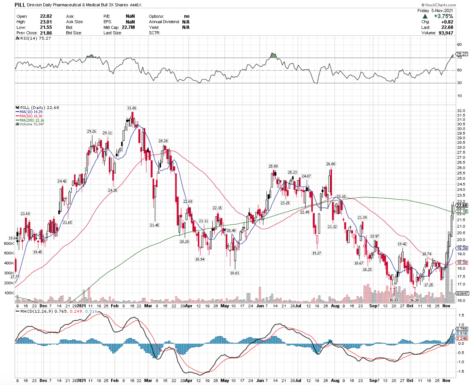
Task: Click the Low 21.55 value
Action: [46, 27]
